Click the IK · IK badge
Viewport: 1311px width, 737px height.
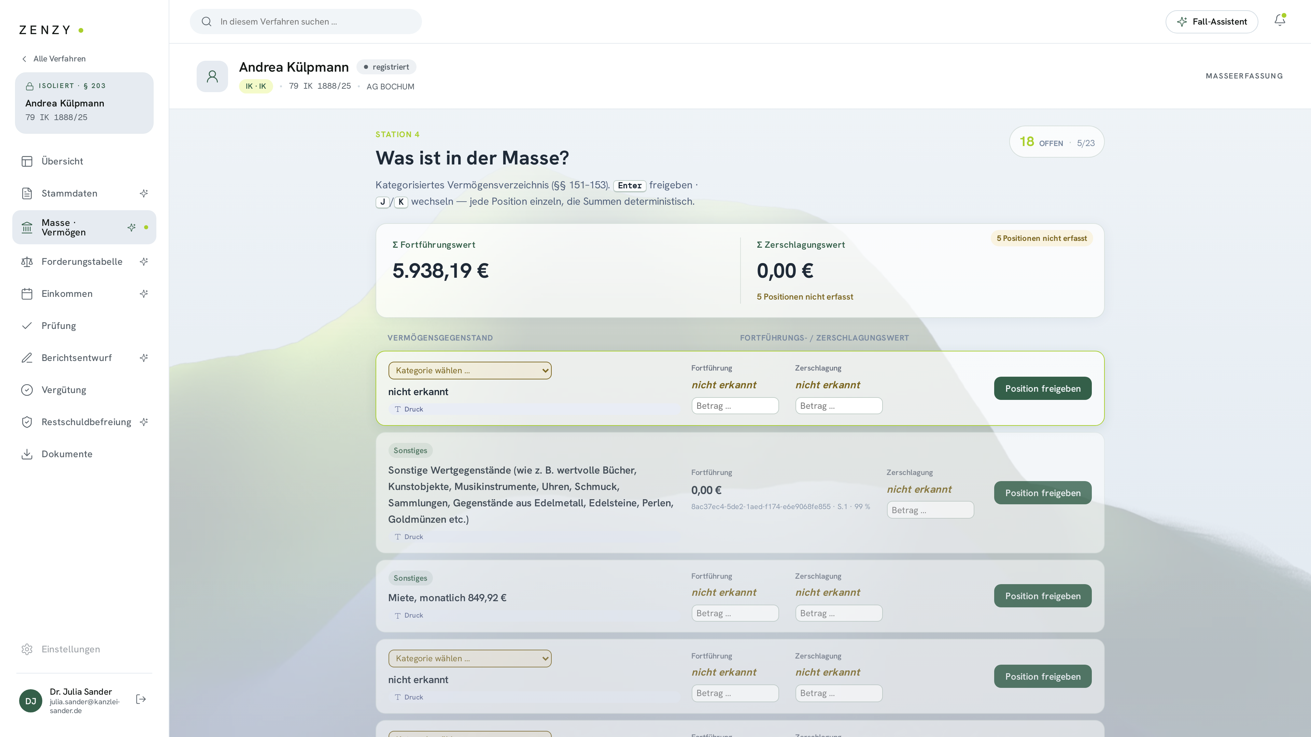pyautogui.click(x=255, y=86)
